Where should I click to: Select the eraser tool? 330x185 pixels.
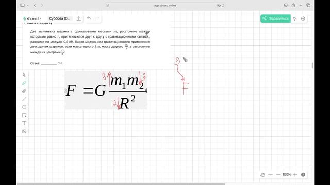pos(24,91)
